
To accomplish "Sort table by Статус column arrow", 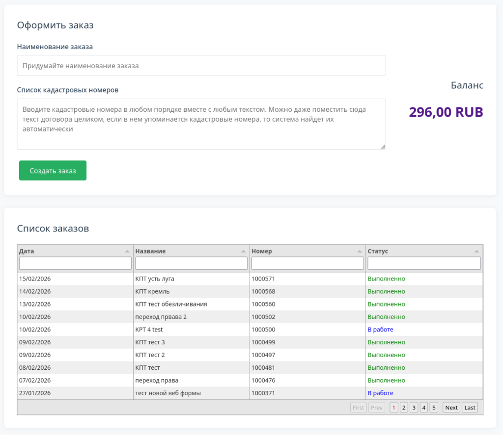I will point(476,251).
